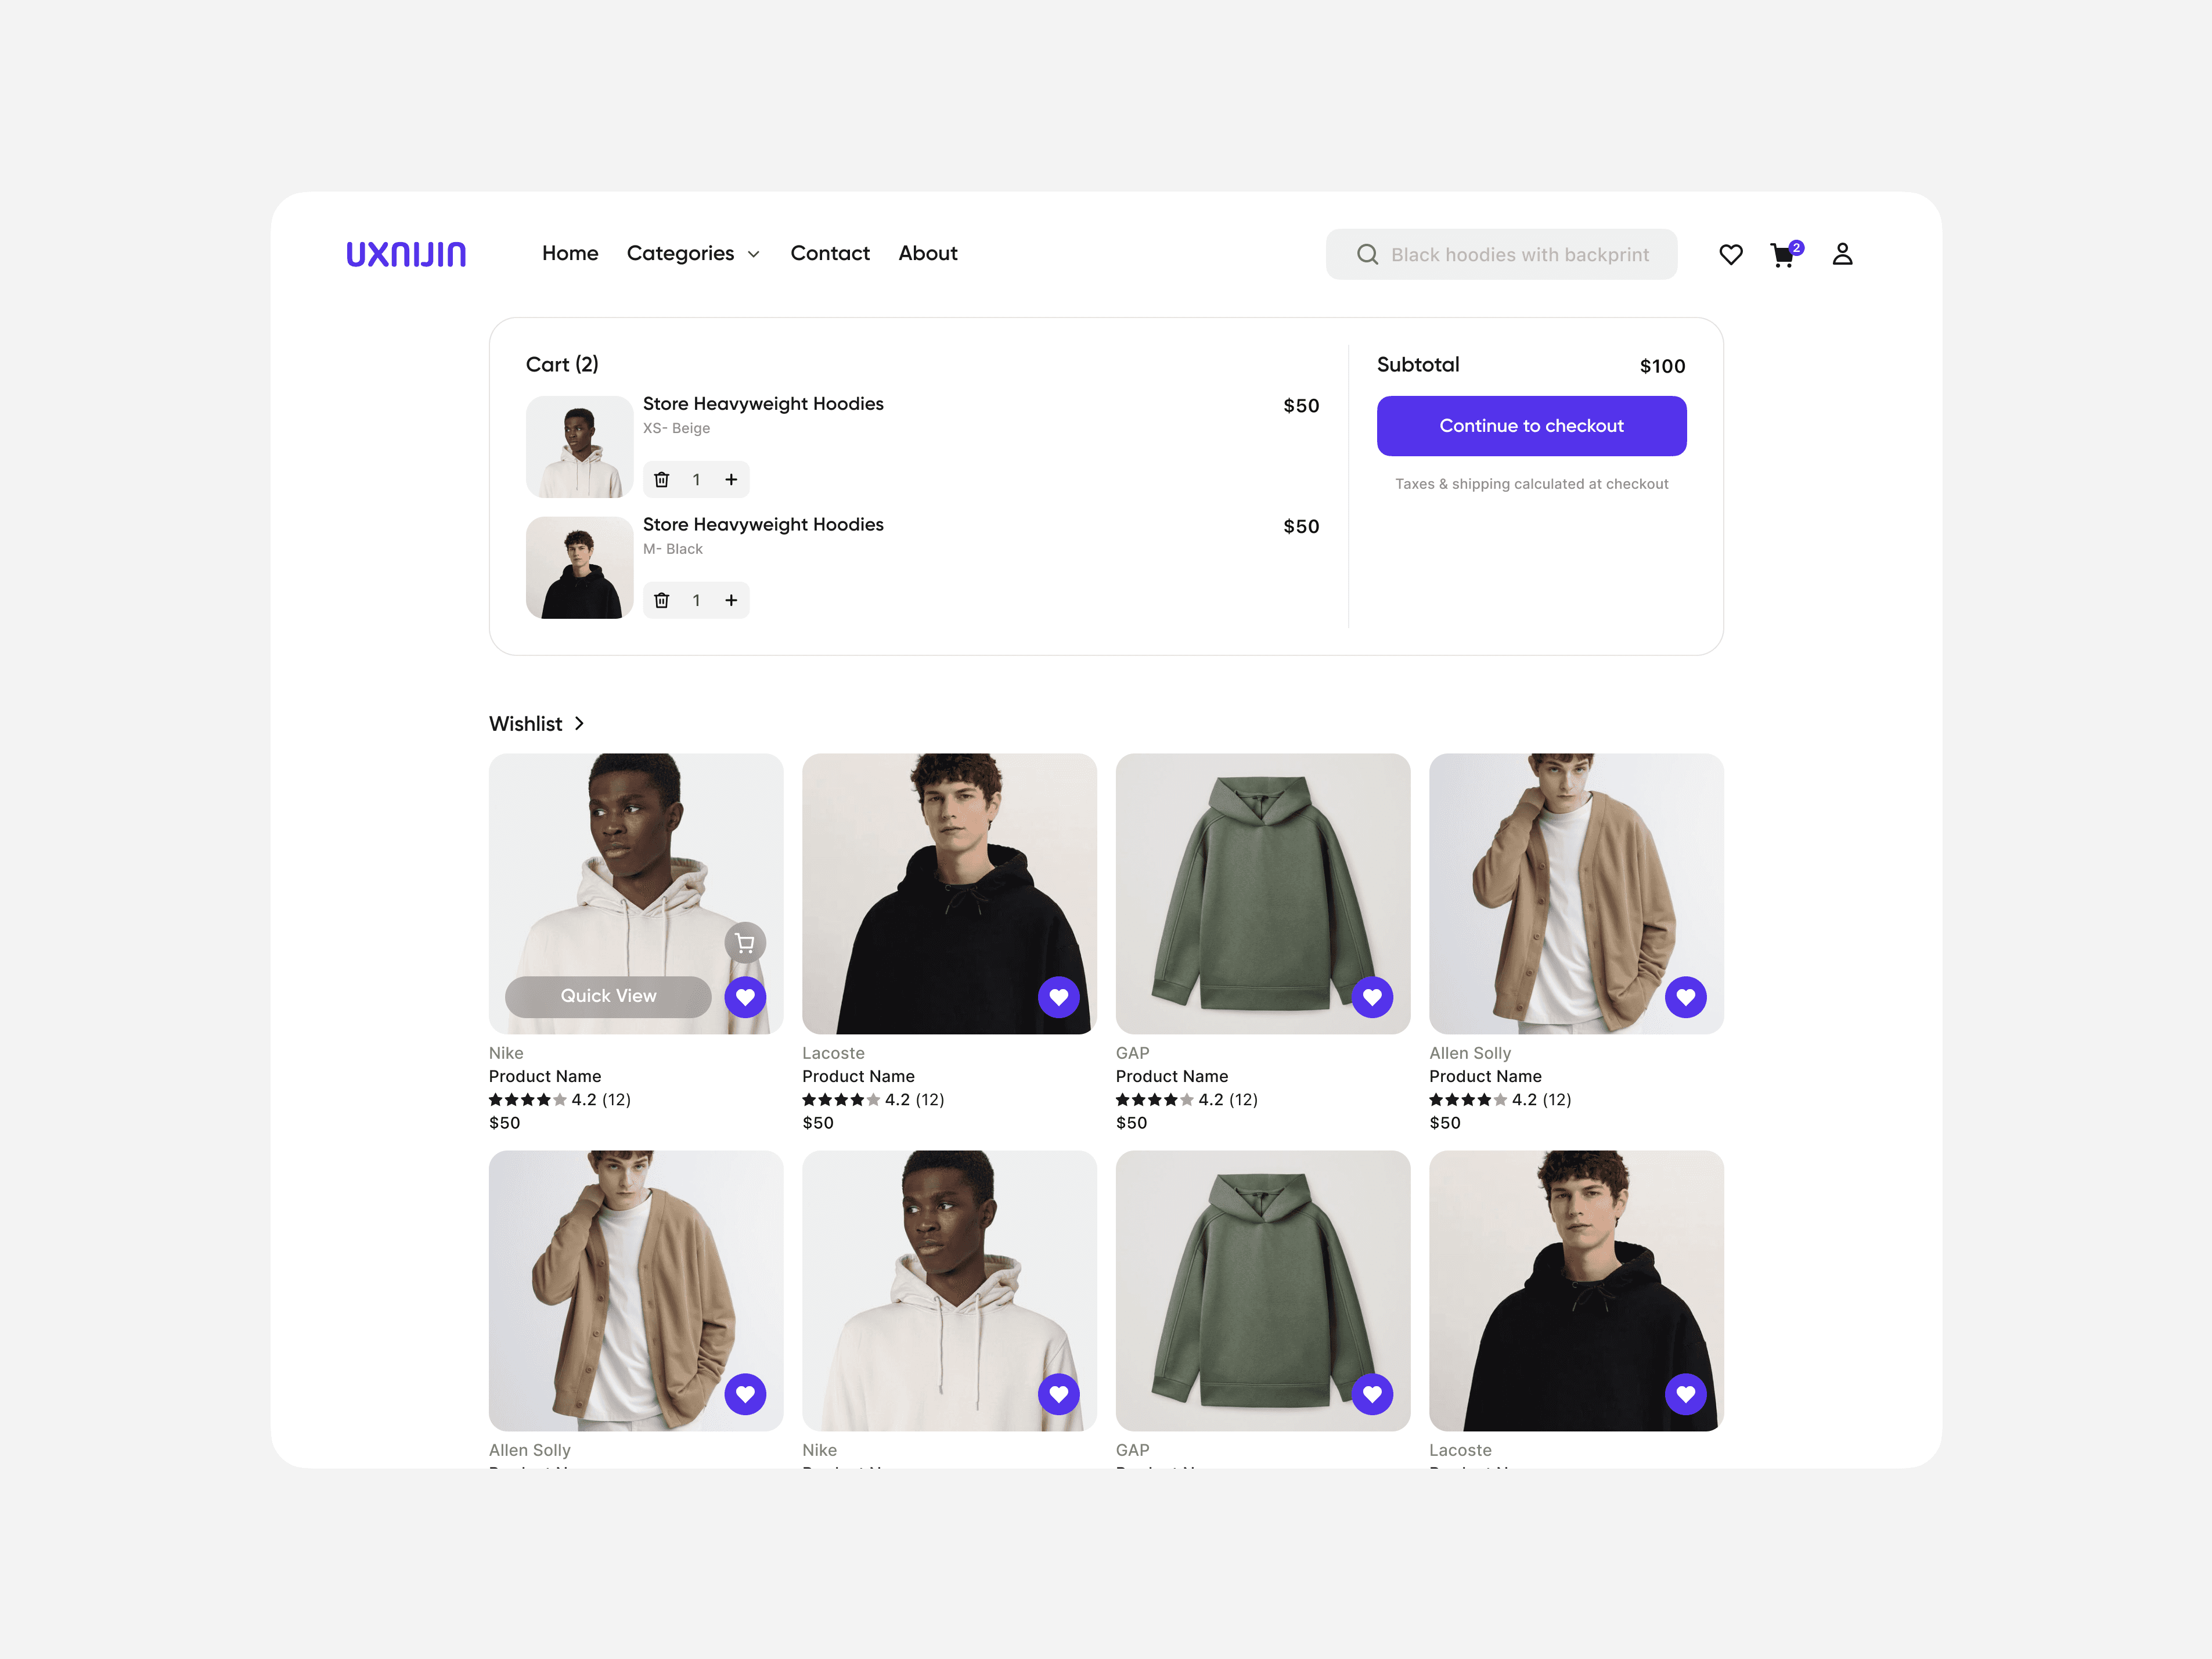This screenshot has width=2212, height=1659.
Task: Open the user account profile icon
Action: click(x=1842, y=254)
